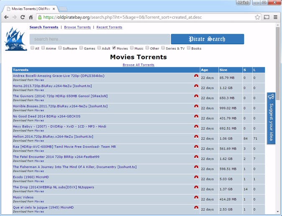Click the scrollbar up arrow
This screenshot has width=282, height=216.
tap(278, 25)
